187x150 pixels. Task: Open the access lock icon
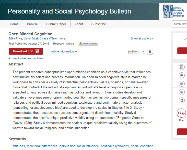(x=150, y=52)
